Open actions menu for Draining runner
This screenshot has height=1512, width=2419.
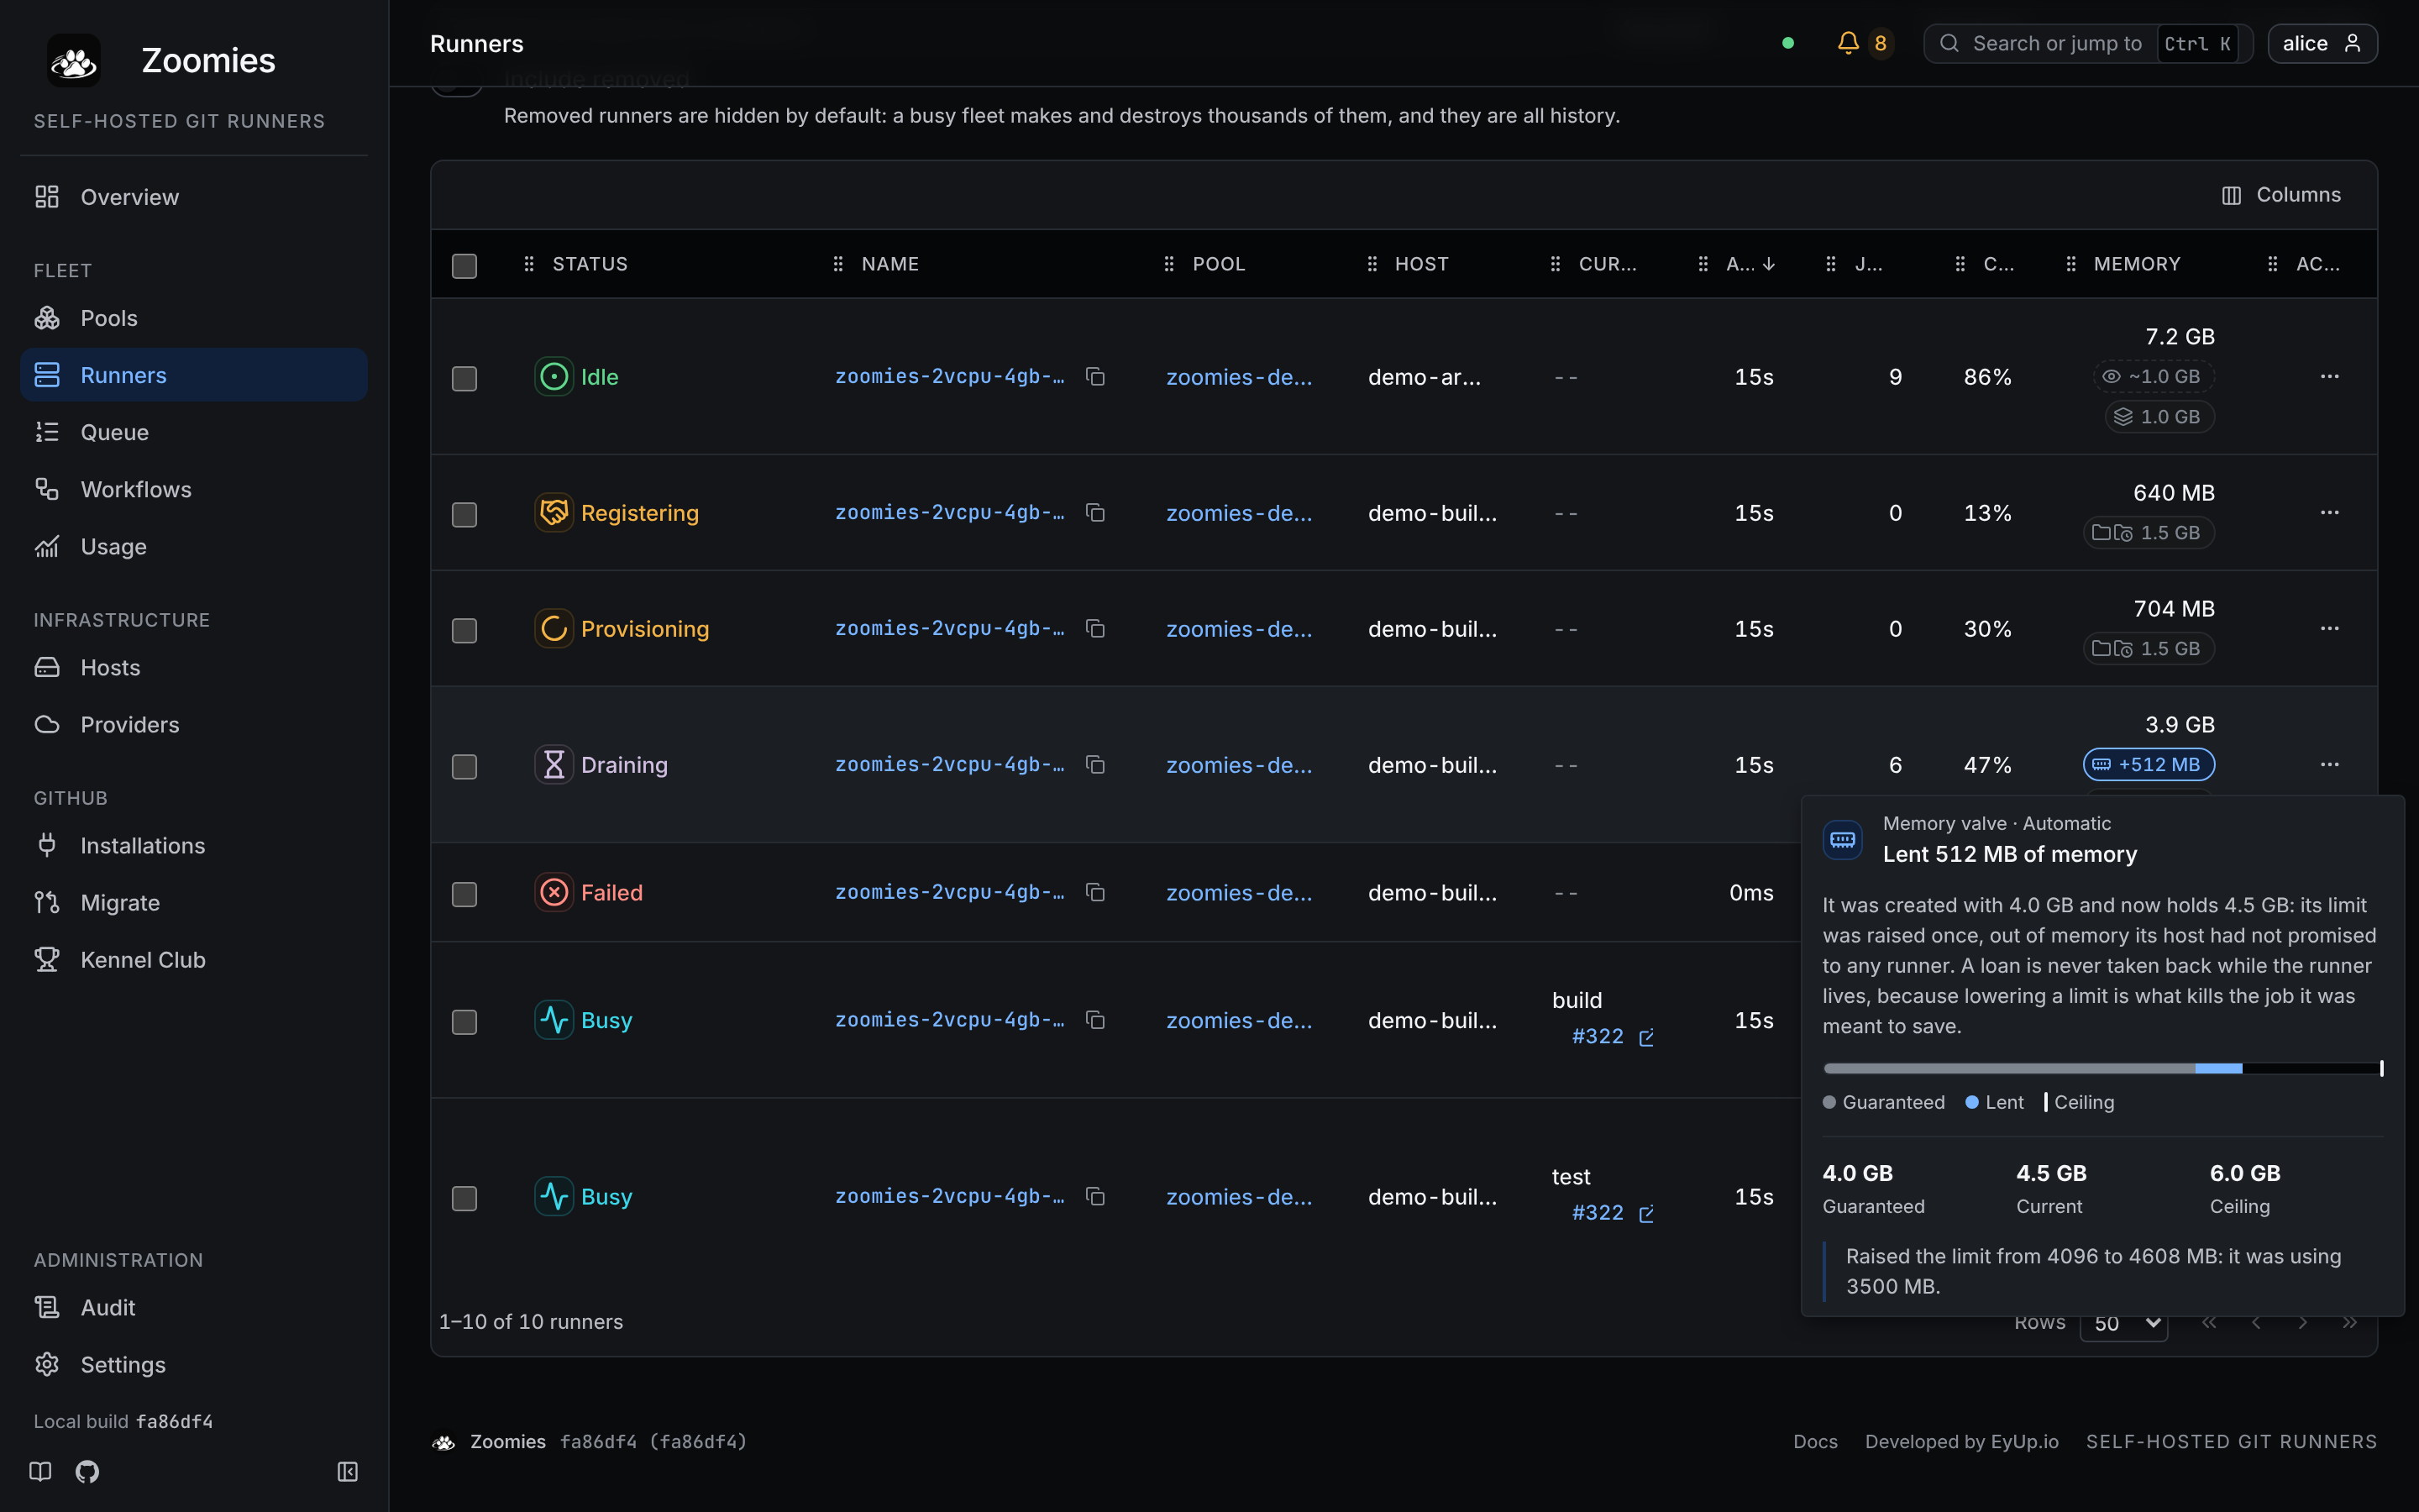pos(2329,765)
